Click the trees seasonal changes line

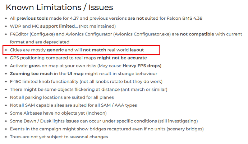59,137
